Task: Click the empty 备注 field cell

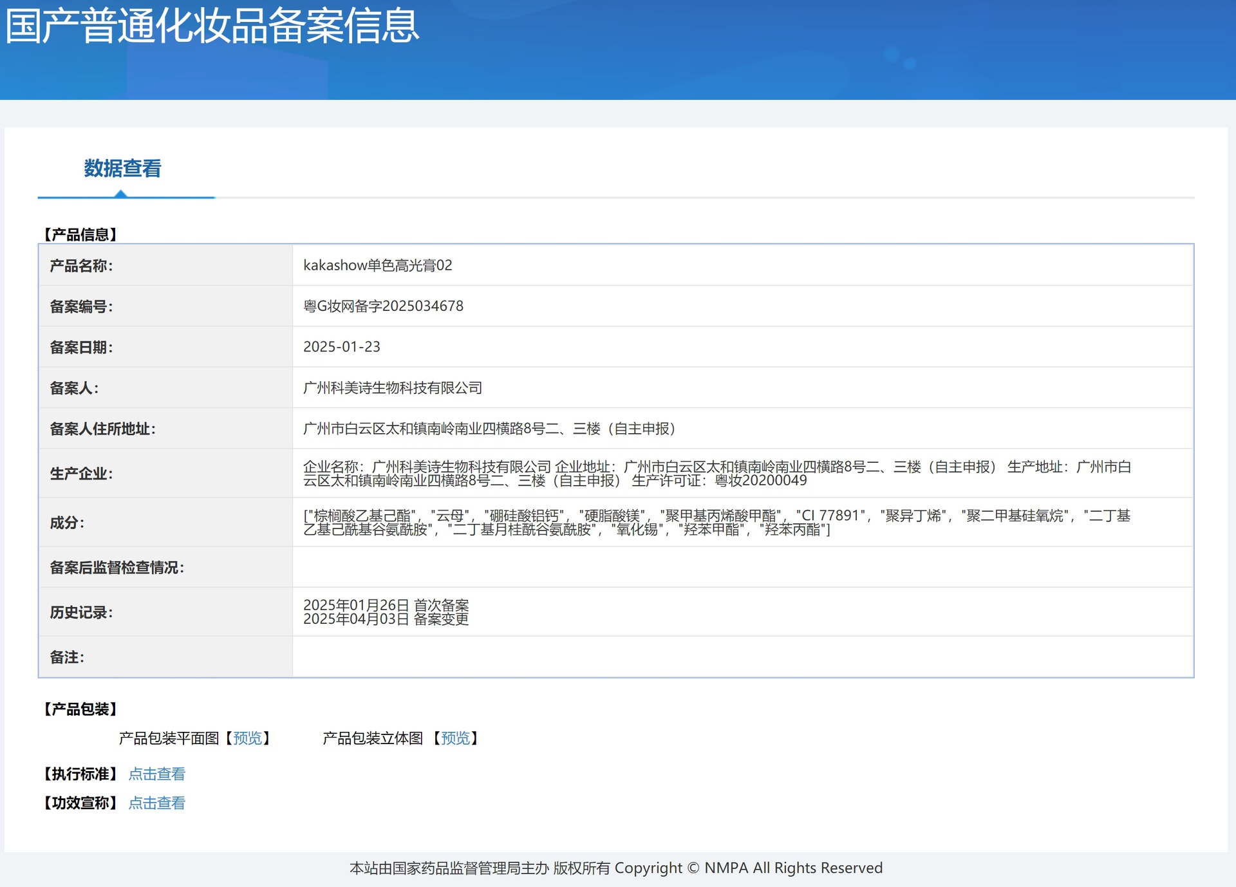Action: [x=742, y=657]
